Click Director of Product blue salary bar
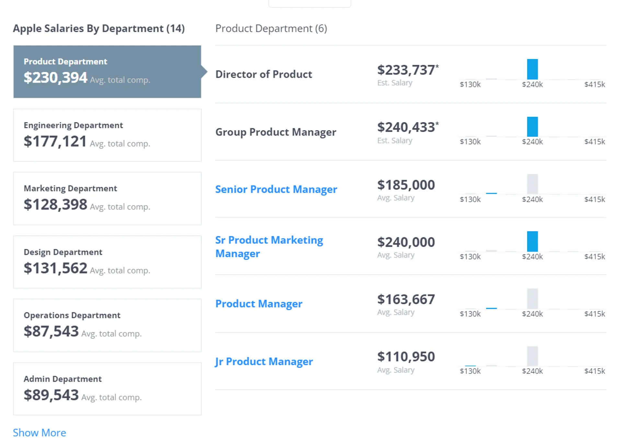This screenshot has width=622, height=447. coord(532,69)
